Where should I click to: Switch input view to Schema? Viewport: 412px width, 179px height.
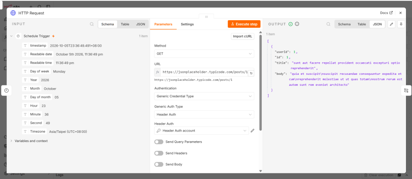click(x=108, y=24)
